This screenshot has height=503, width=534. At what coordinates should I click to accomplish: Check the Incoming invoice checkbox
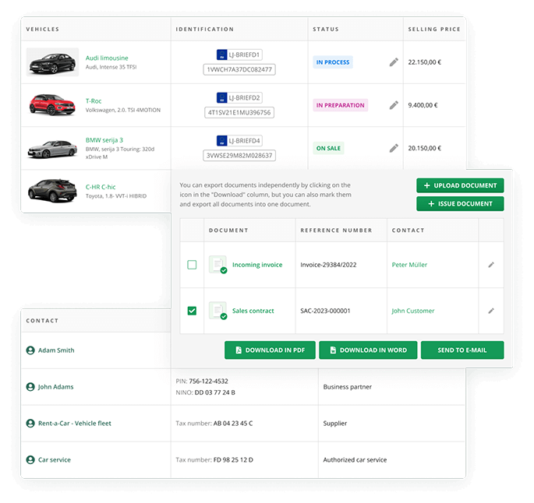click(x=192, y=266)
